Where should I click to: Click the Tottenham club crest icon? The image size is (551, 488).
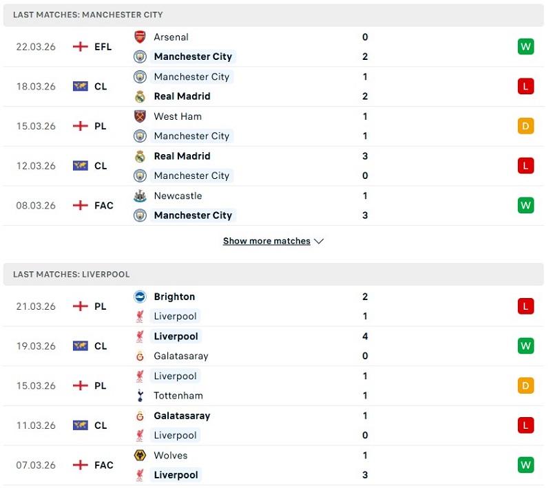140,396
